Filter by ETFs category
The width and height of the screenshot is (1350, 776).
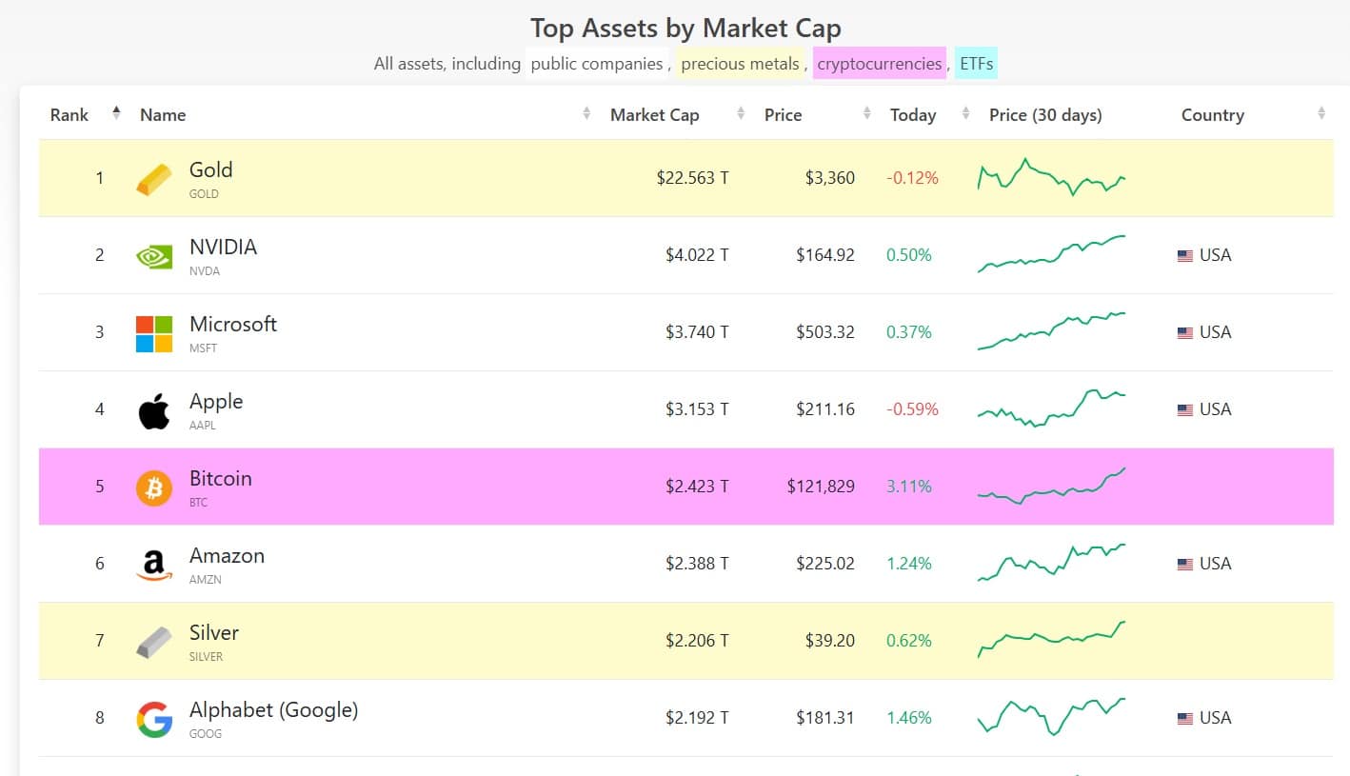[977, 64]
